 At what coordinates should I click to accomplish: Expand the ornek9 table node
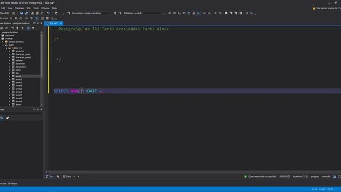[x=10, y=101]
